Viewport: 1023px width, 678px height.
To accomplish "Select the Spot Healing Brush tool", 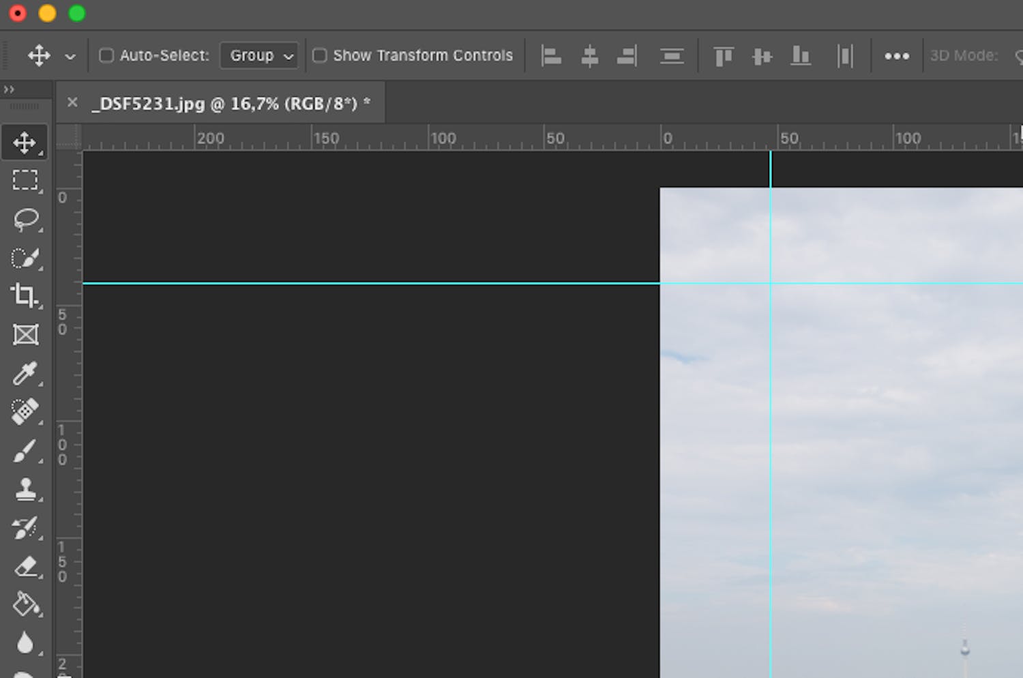I will [25, 411].
